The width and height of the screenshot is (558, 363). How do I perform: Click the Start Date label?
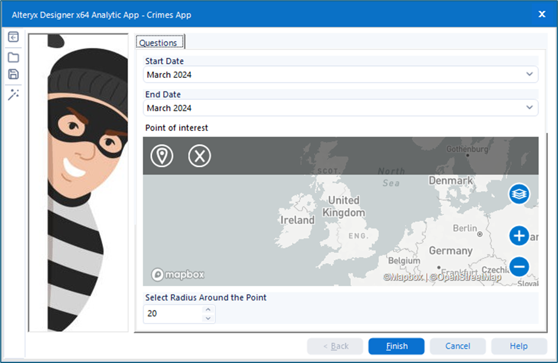click(x=164, y=61)
